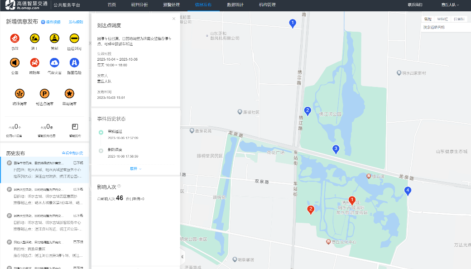This screenshot has width=471, height=269.
Task: Open the 章丘大队 account dropdown
Action: 450,5
